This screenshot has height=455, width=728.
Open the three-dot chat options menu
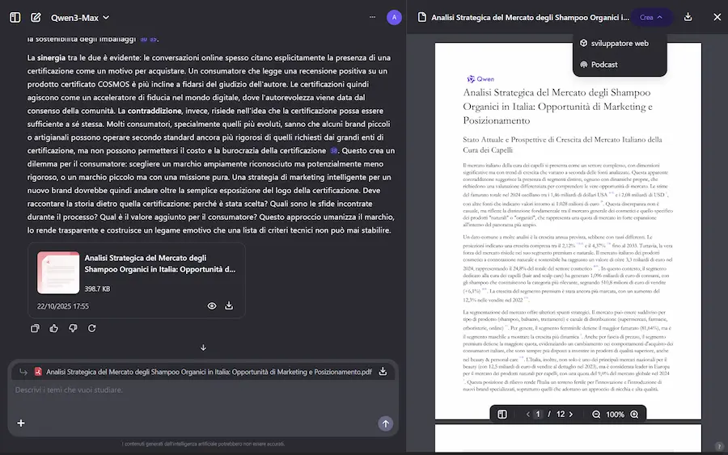point(372,17)
